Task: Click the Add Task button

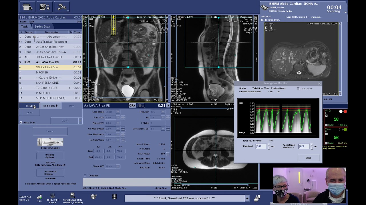Action: tap(50, 106)
